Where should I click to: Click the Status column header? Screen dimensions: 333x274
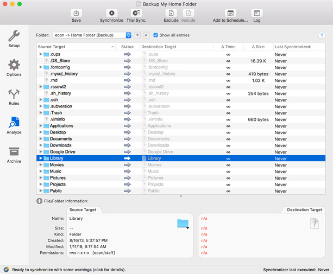tap(128, 47)
